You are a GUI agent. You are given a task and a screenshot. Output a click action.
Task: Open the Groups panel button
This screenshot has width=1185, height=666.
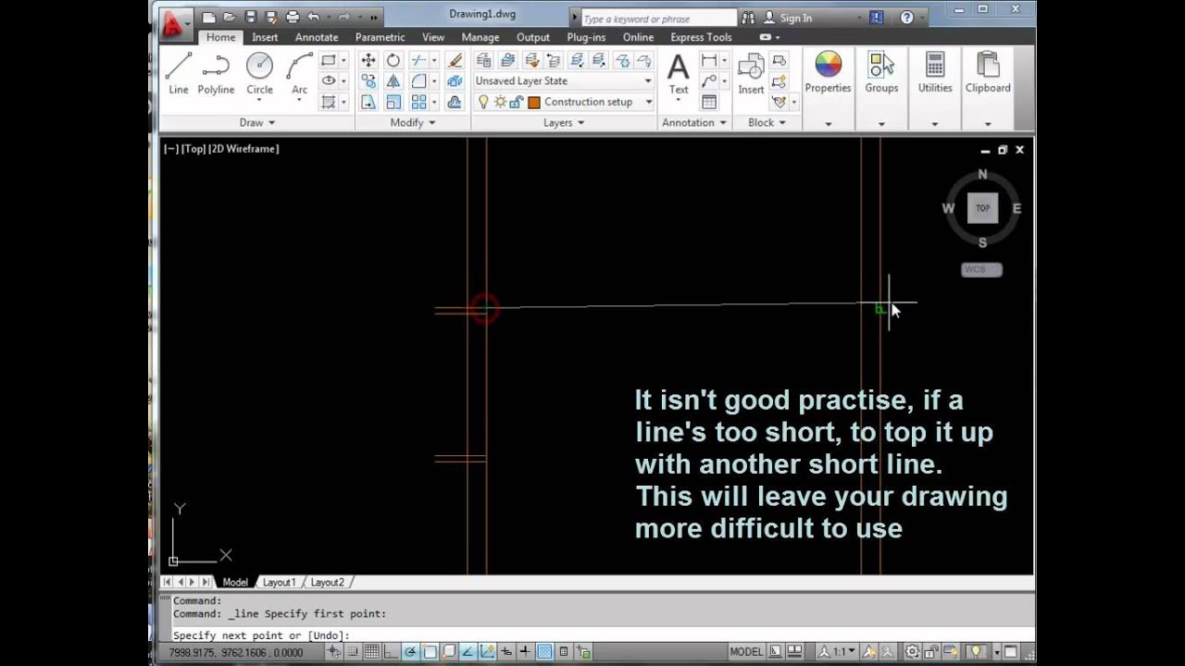coord(881,73)
